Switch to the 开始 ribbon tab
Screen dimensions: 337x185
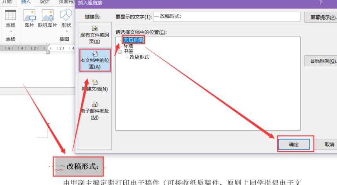tap(7, 2)
